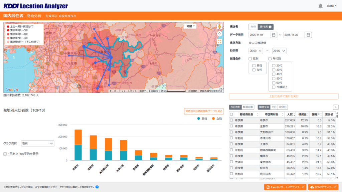Click the up-arrow button above the table
Image resolution: width=342 pixels, height=192 pixels.
[336, 107]
